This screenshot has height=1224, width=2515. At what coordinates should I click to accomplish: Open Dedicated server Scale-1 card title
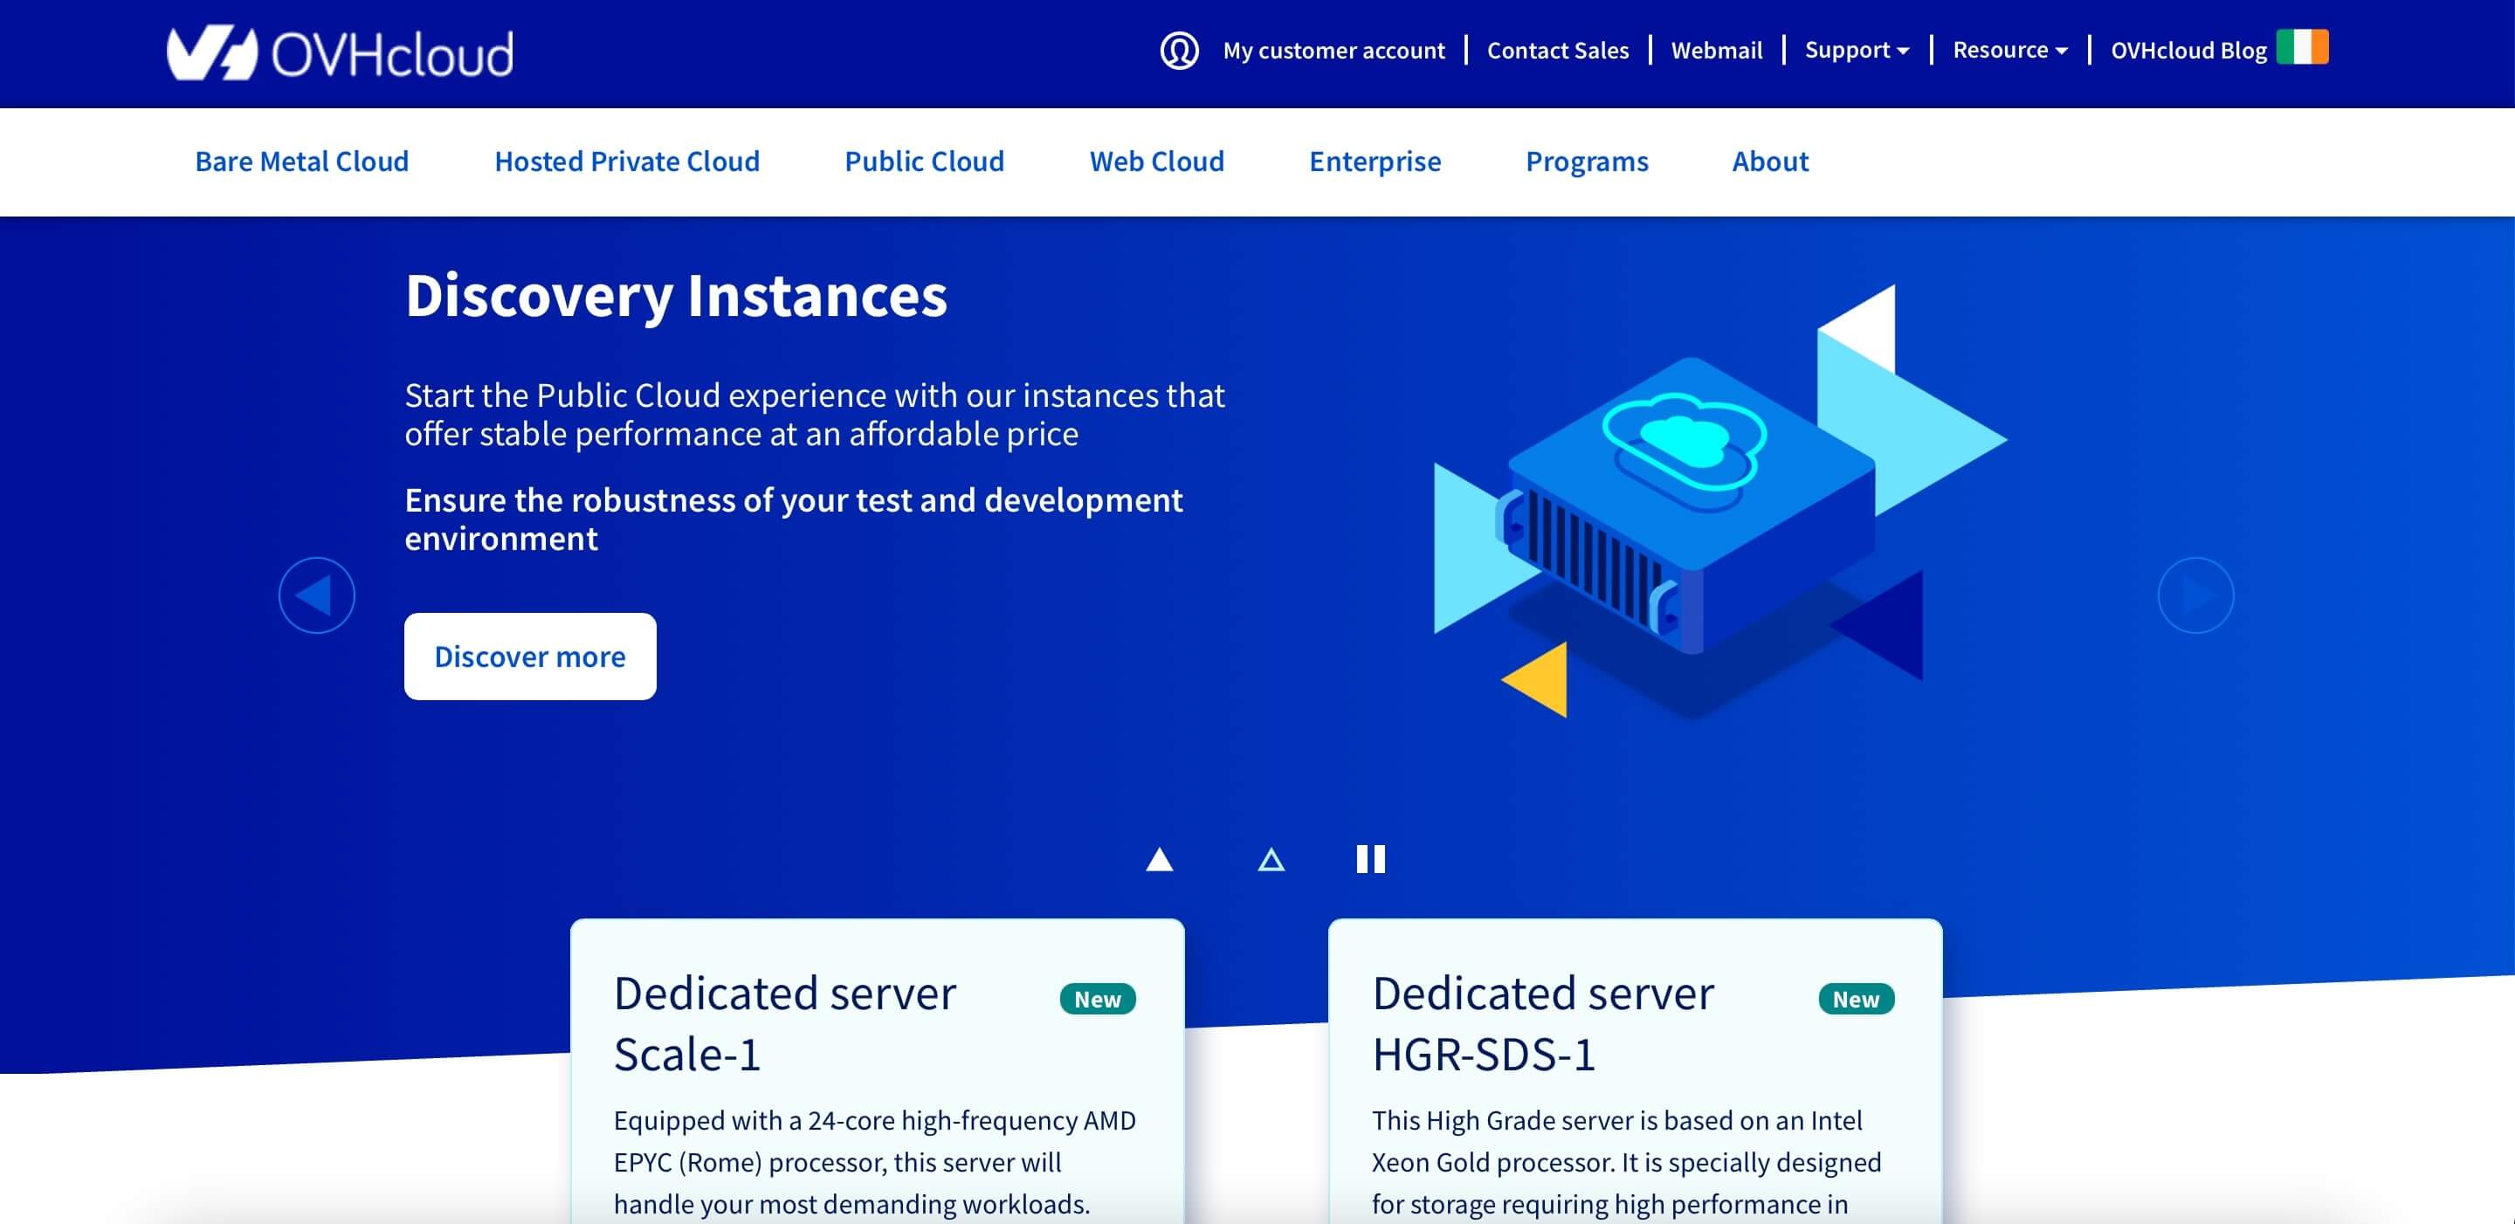[784, 1024]
